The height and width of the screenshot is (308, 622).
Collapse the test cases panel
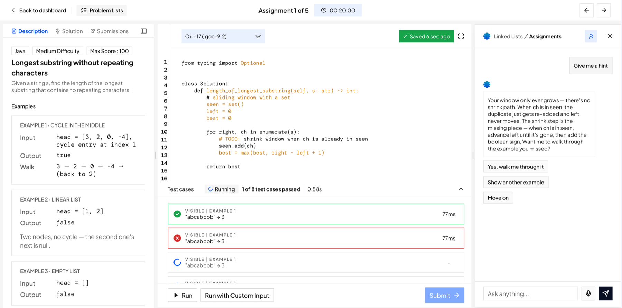point(461,189)
